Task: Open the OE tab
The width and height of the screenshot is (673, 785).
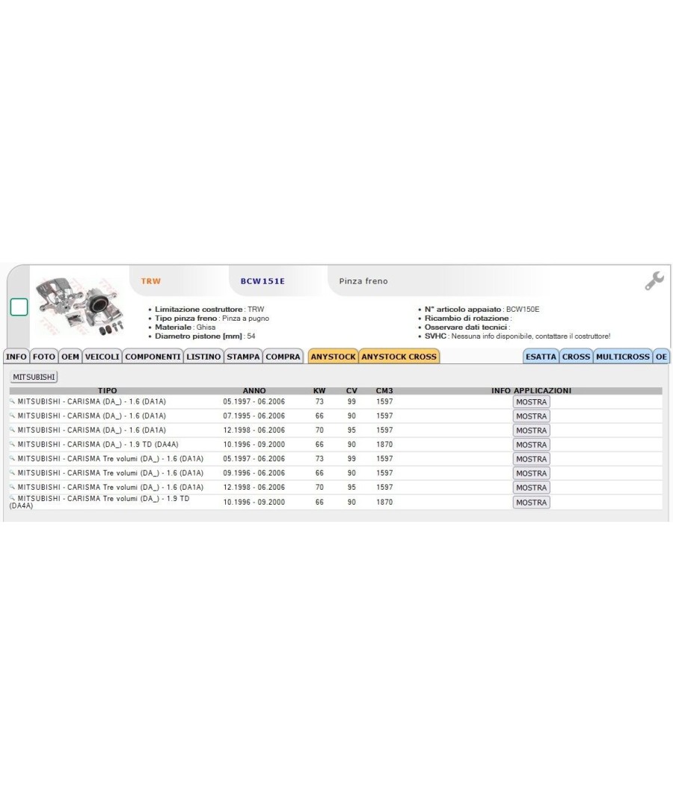Action: (661, 357)
